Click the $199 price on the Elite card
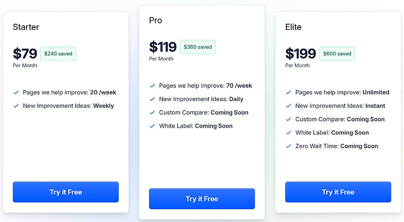This screenshot has width=404, height=222. [x=301, y=54]
